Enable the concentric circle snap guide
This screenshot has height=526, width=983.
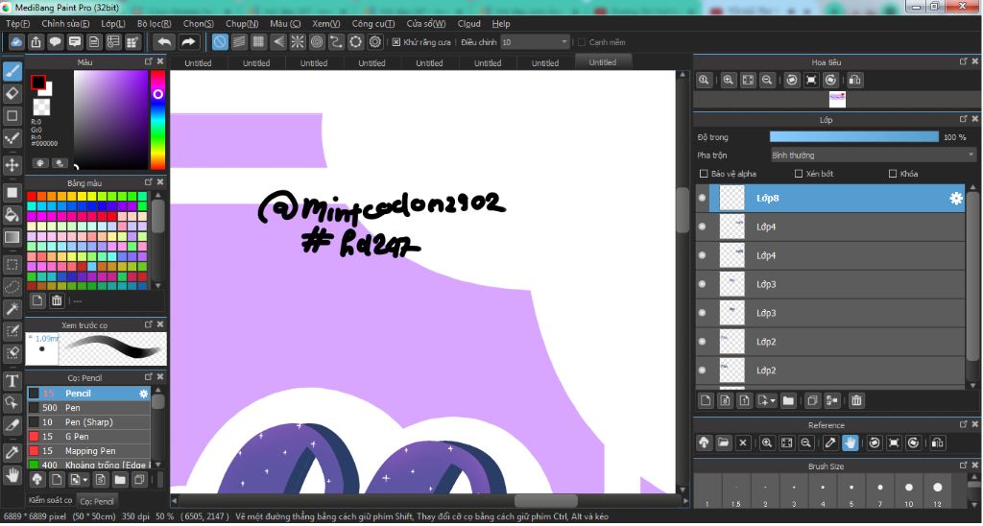click(317, 42)
